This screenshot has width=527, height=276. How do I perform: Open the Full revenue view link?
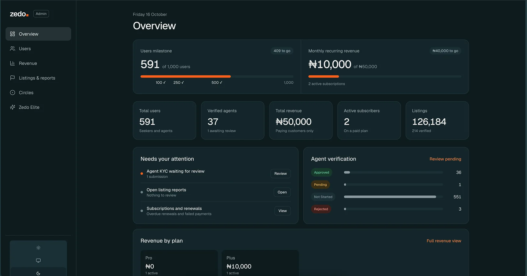[x=444, y=241]
